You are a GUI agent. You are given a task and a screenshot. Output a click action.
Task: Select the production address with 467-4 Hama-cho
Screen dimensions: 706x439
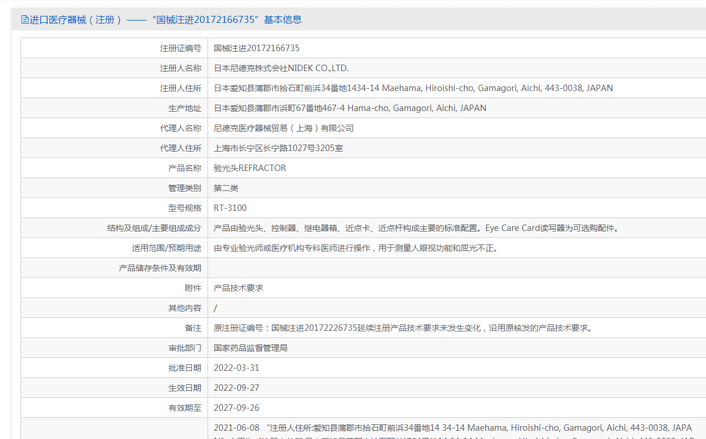350,108
